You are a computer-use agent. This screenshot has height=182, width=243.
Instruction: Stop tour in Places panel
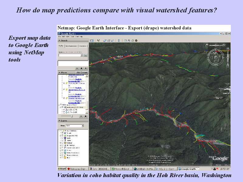click(86, 116)
